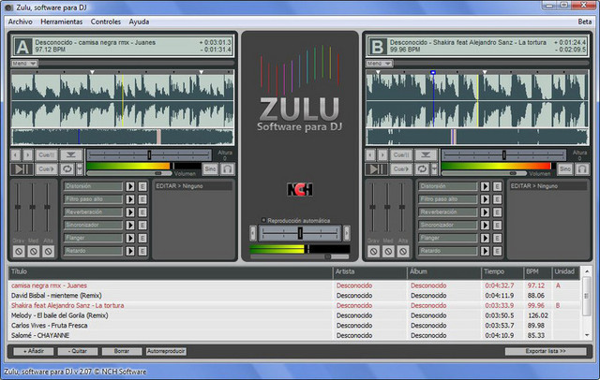Click the Cue play button on deck B
The height and width of the screenshot is (380, 600).
click(x=401, y=168)
